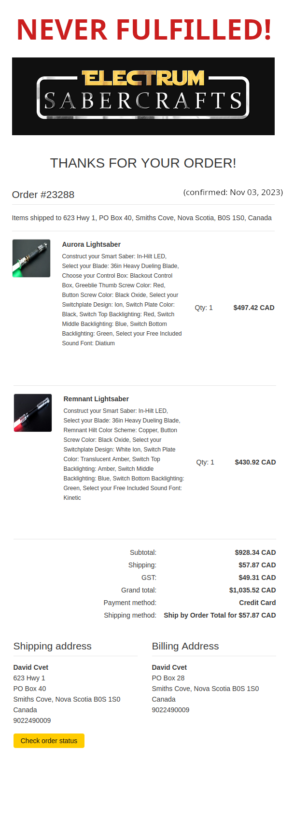
Task: Open the Remnant Lightsaber product thumbnail
Action: 33,413
